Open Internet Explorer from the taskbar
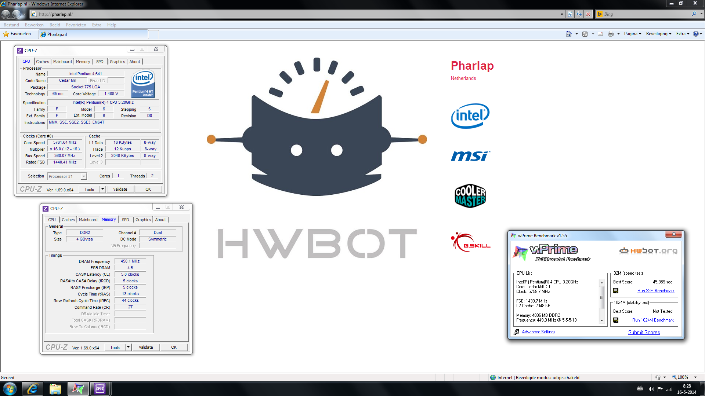The width and height of the screenshot is (705, 396). [33, 389]
